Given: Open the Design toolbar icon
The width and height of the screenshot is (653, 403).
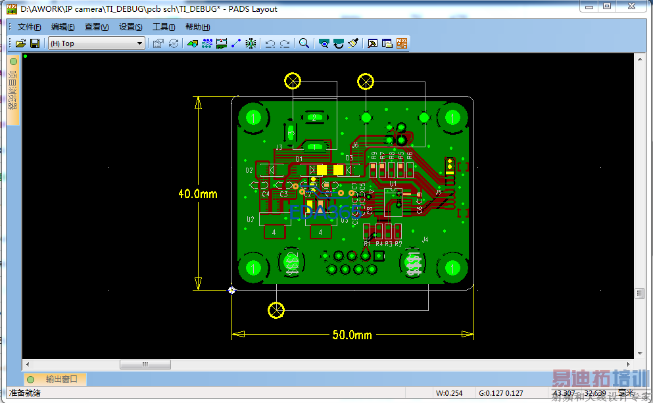Looking at the screenshot, I should click(207, 43).
